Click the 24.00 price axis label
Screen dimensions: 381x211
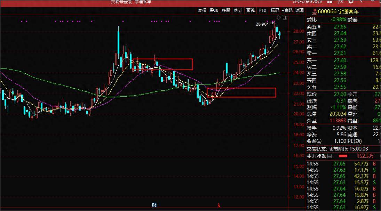[x=299, y=72]
